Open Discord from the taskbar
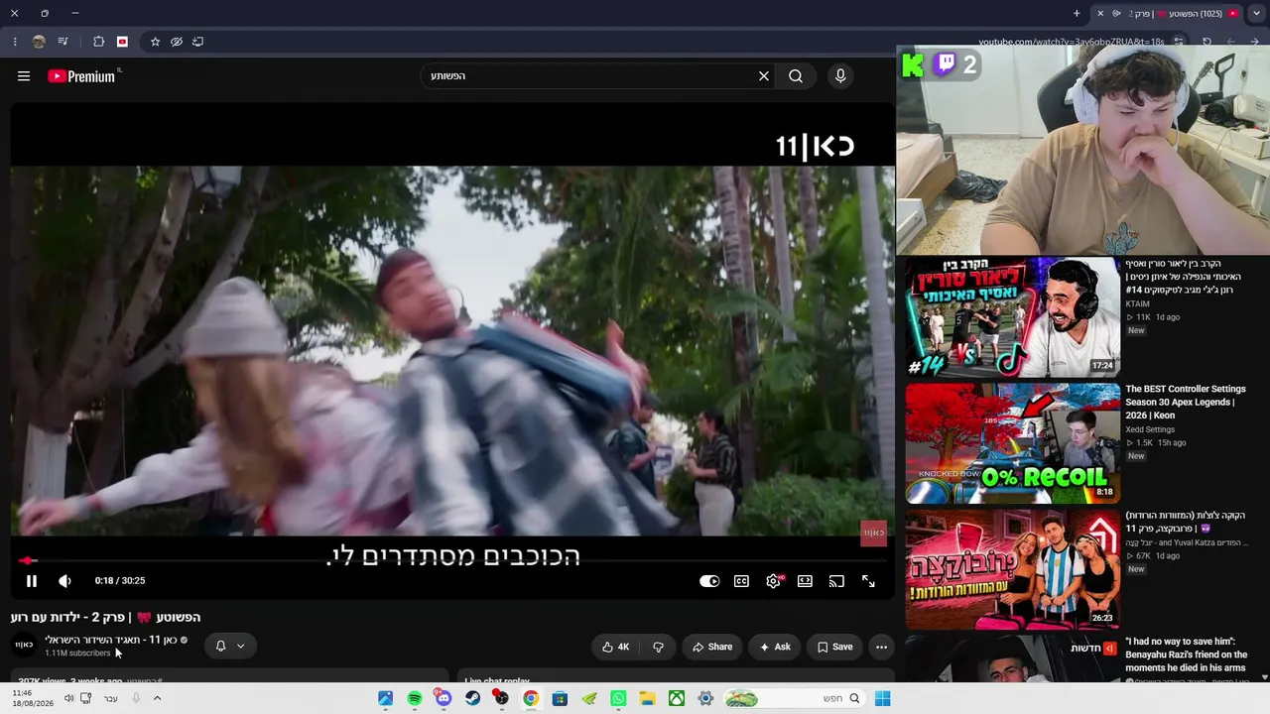The height and width of the screenshot is (714, 1270). (x=444, y=698)
